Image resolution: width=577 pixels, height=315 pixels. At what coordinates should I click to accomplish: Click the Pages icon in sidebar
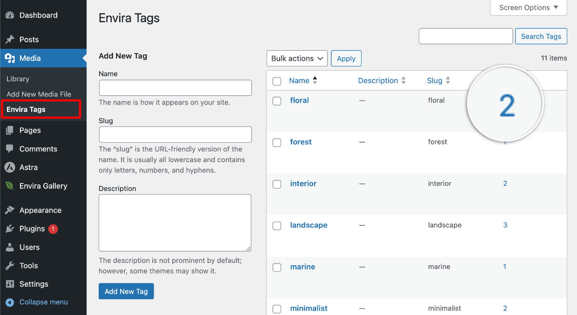point(10,131)
